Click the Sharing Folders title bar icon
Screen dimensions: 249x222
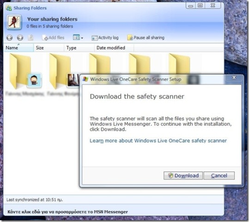coord(9,8)
